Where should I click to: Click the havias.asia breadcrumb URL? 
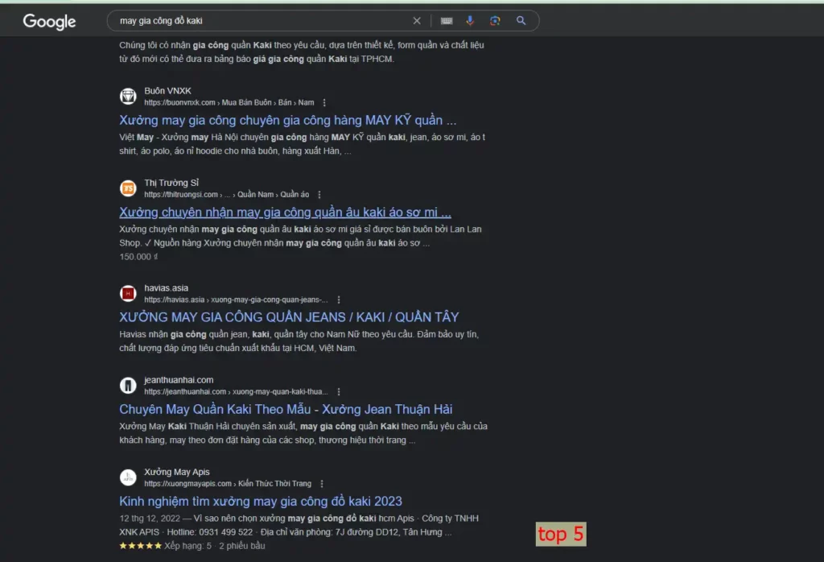click(236, 300)
